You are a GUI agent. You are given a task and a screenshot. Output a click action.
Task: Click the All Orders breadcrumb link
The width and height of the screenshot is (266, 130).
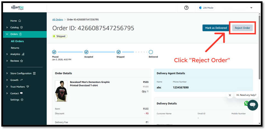click(x=58, y=20)
